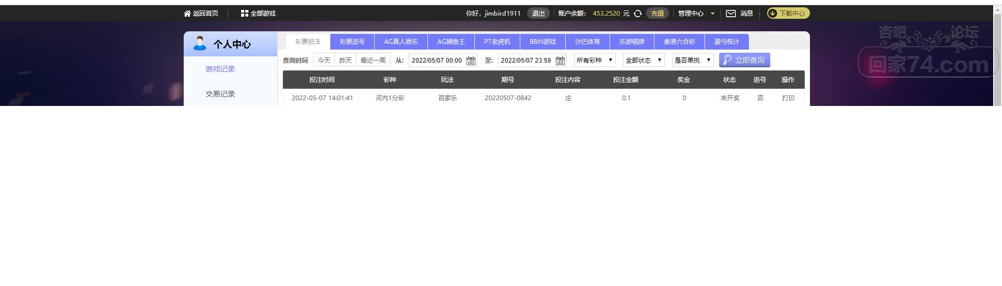The image size is (1002, 286).
Task: Click the 投注金额 column header
Action: tap(626, 80)
